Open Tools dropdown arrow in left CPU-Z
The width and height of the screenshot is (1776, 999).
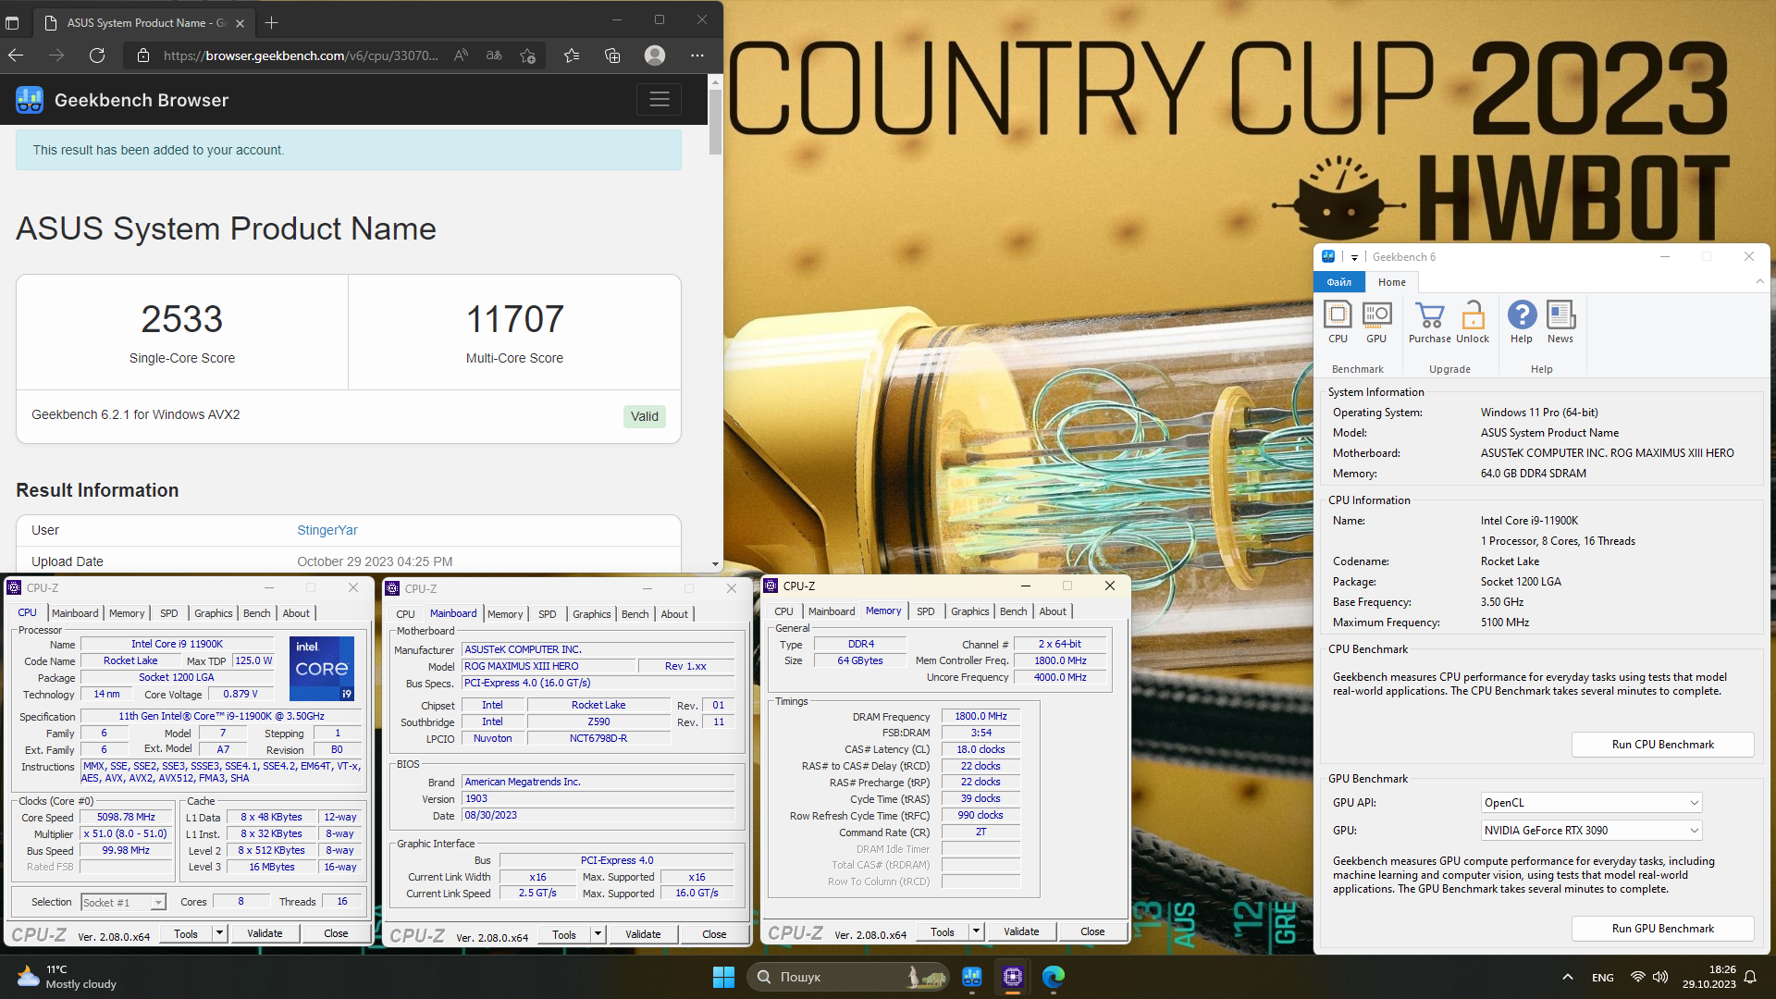pos(219,933)
